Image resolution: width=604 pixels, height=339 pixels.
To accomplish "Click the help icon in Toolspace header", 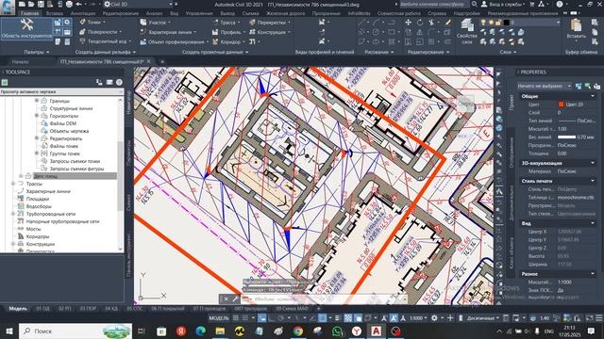I will (119, 82).
